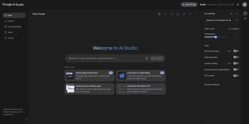
Task: Collapse the left sidebar with chevron arrow
Action: tap(26, 119)
